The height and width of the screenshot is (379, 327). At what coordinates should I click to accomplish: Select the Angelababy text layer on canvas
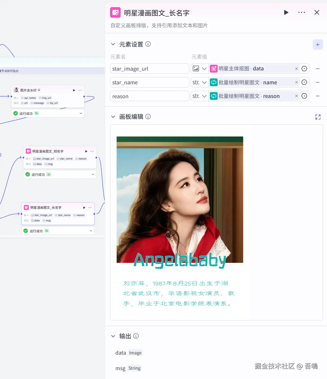[180, 260]
